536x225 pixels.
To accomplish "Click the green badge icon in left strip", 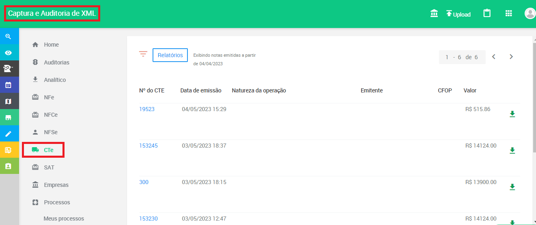I will pos(8,166).
